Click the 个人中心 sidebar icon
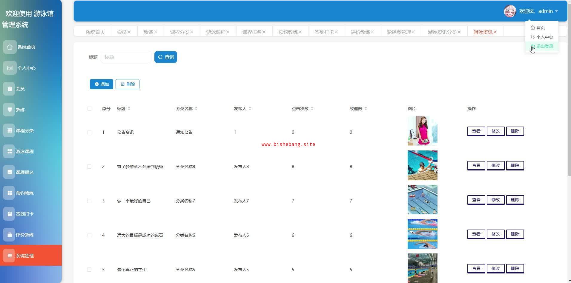Viewport: 571px width, 283px height. point(10,68)
